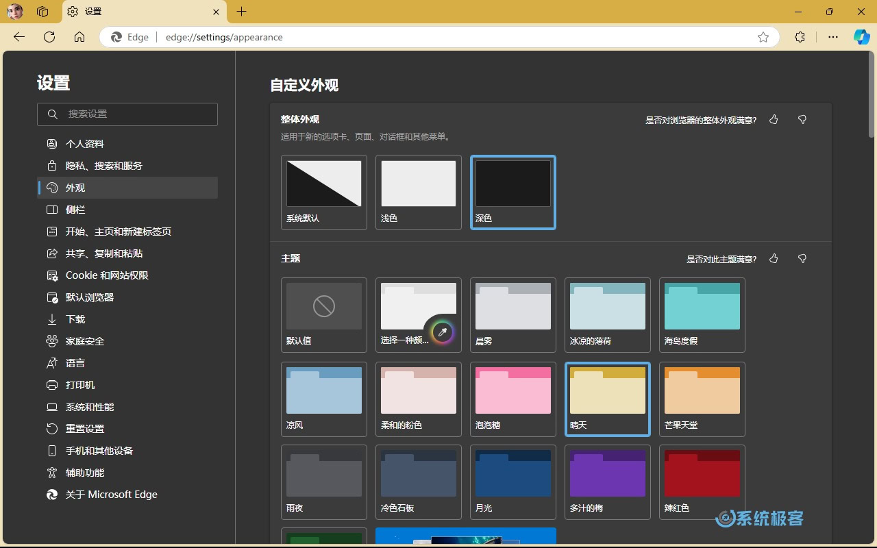The image size is (877, 548).
Task: Apply the 辣红色 theme
Action: (x=702, y=482)
